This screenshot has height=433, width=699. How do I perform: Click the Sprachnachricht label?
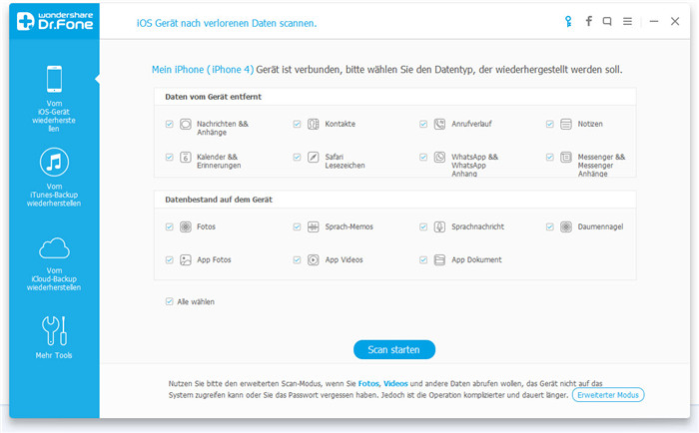tap(477, 226)
